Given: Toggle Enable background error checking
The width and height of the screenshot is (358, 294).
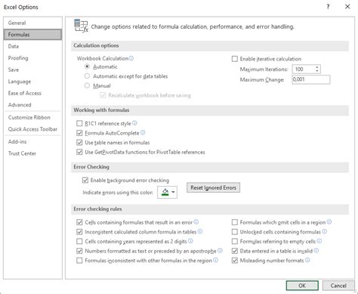Looking at the screenshot, I should pyautogui.click(x=85, y=181).
